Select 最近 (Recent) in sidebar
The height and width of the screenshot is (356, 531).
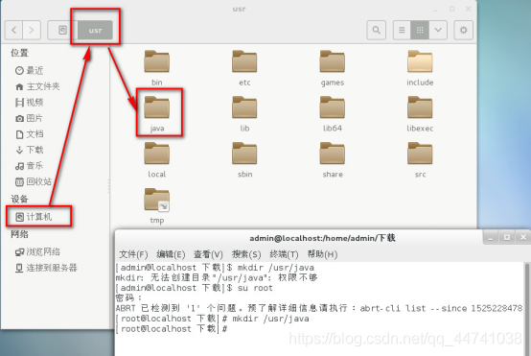(30, 70)
